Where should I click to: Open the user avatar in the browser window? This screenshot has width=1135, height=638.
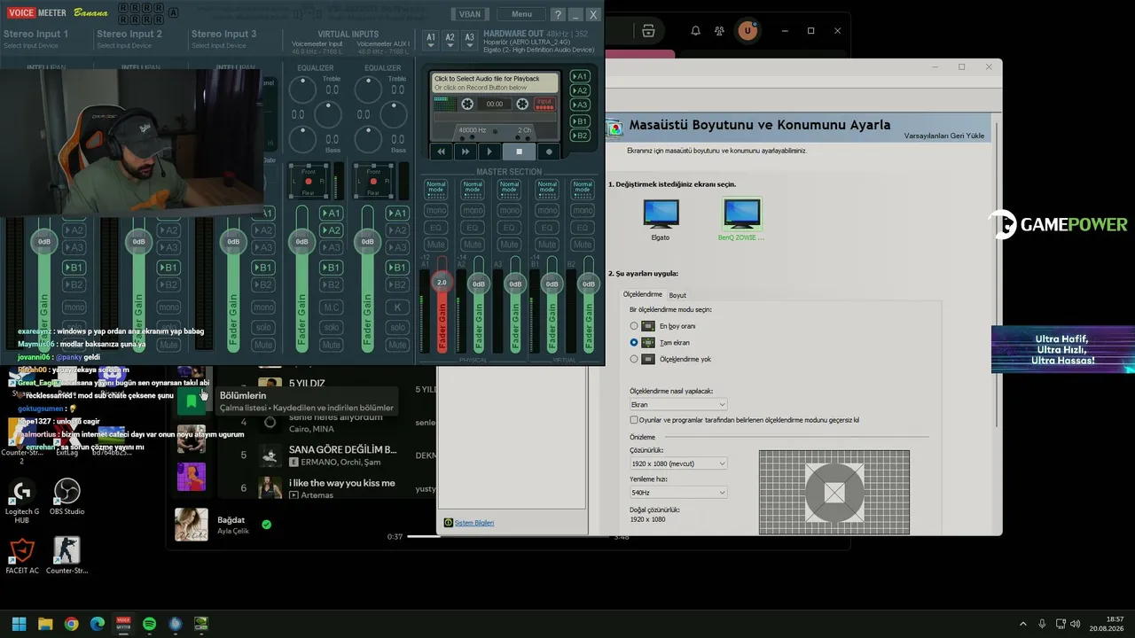click(x=748, y=31)
